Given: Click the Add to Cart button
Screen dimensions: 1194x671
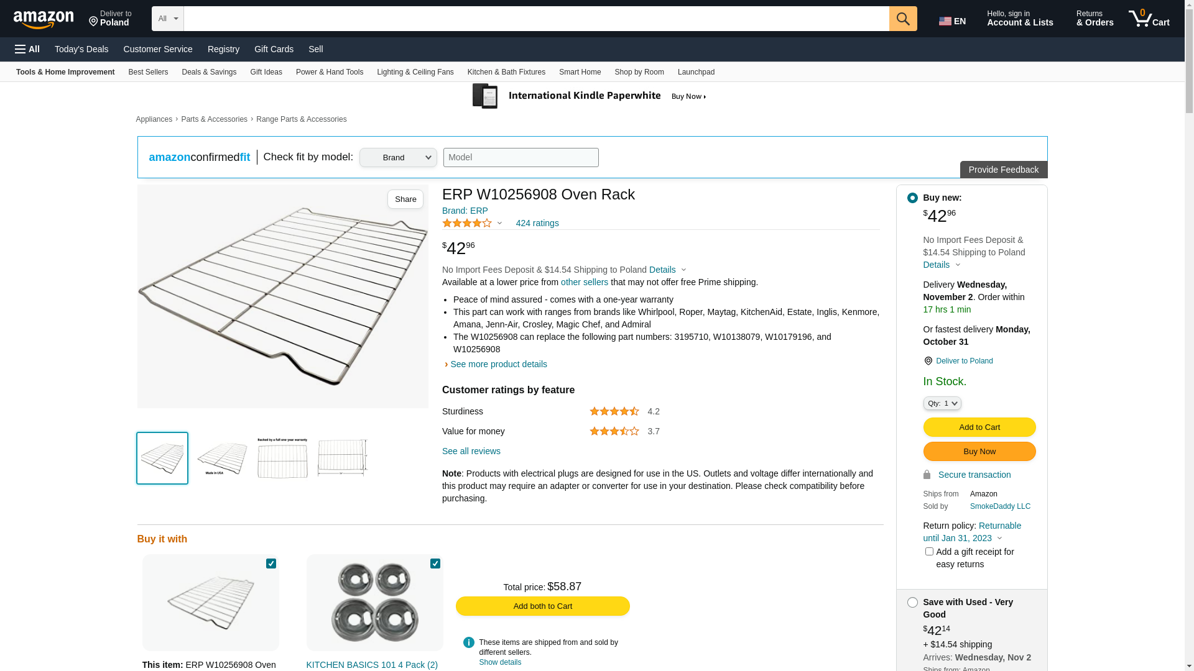Looking at the screenshot, I should pyautogui.click(x=979, y=427).
